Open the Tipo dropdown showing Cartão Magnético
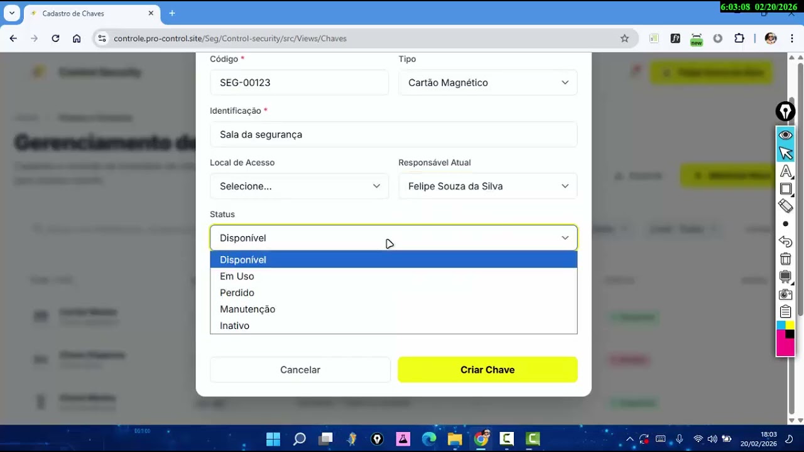Image resolution: width=804 pixels, height=452 pixels. pos(488,82)
